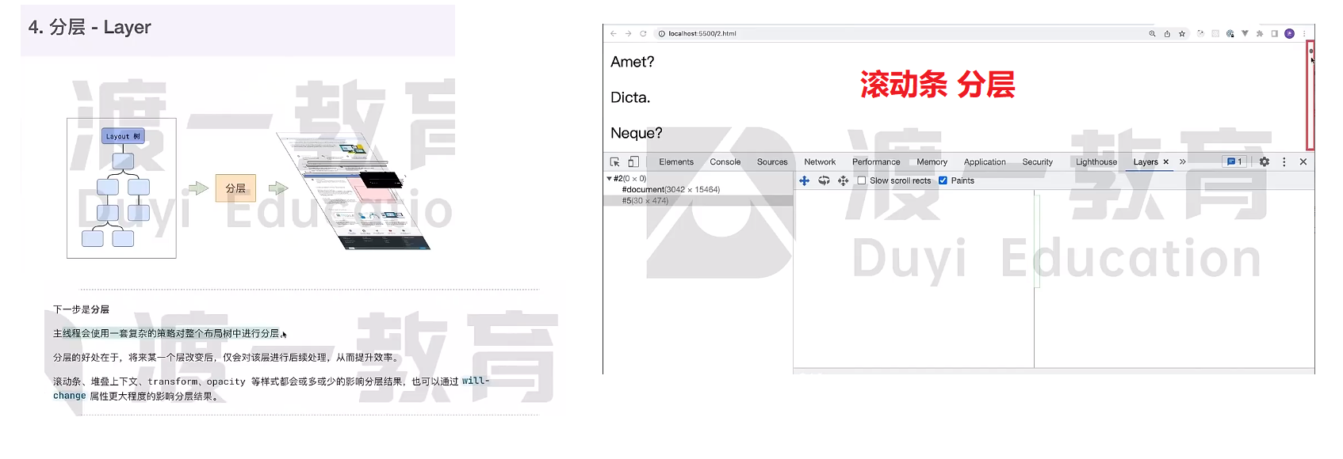The width and height of the screenshot is (1343, 459).
Task: Select Rotate mode in Layers toolbar
Action: tap(824, 180)
